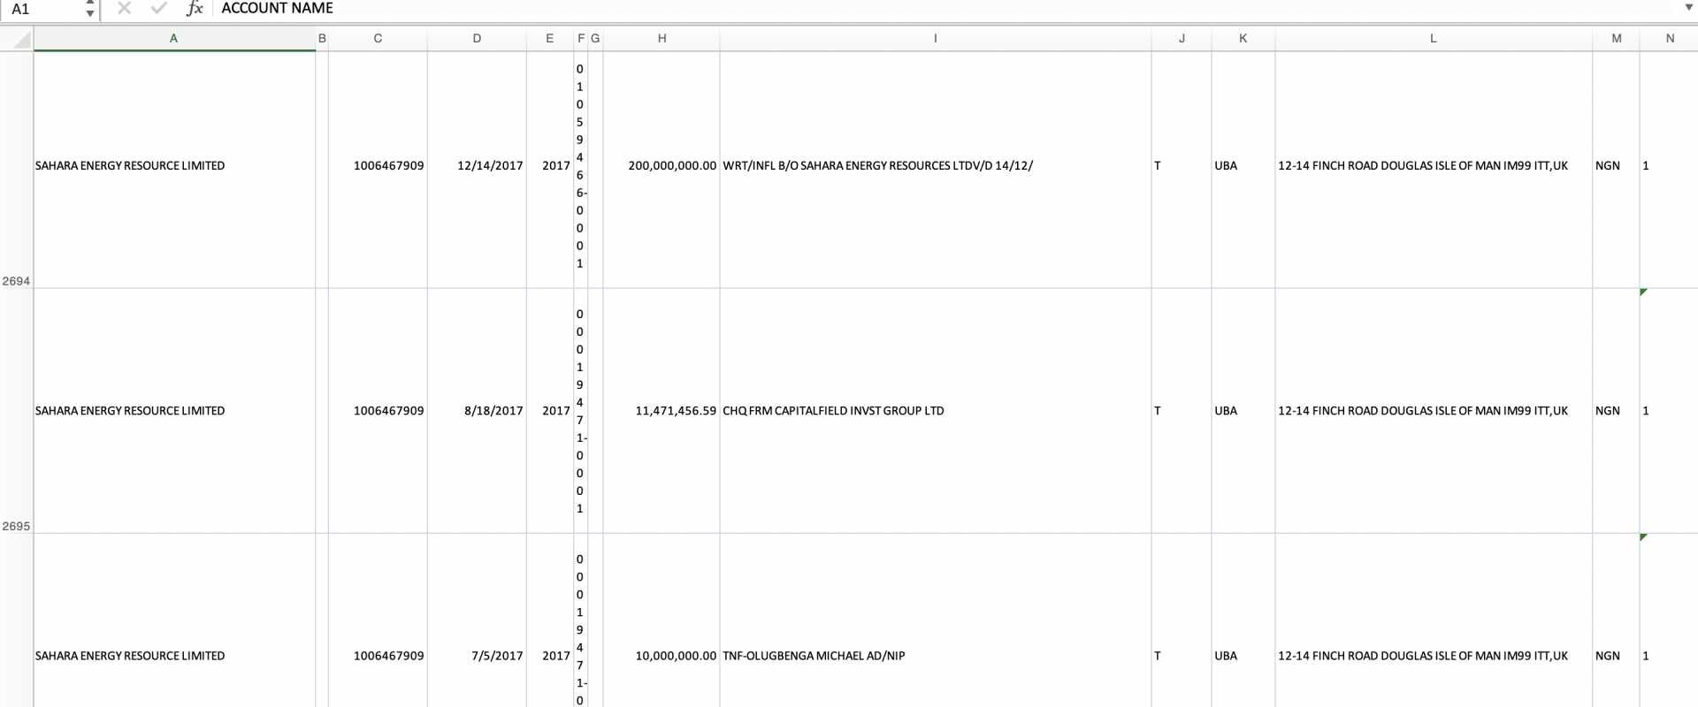Click account number cell in row 2695
Viewport: 1698px width, 707px height.
click(x=378, y=411)
